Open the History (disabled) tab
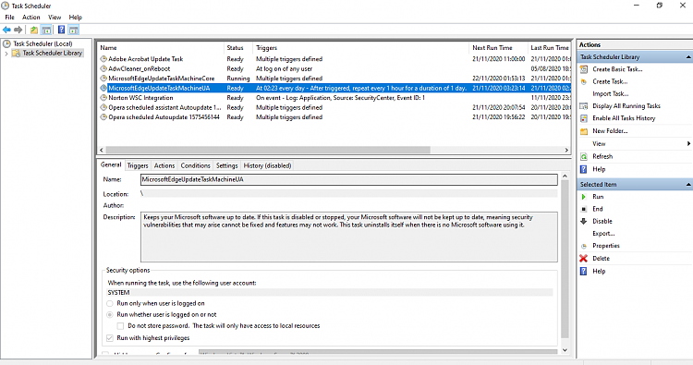 click(x=267, y=165)
